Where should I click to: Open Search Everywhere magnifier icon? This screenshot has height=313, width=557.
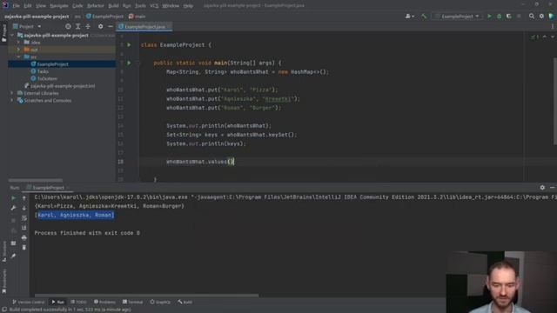(532, 17)
